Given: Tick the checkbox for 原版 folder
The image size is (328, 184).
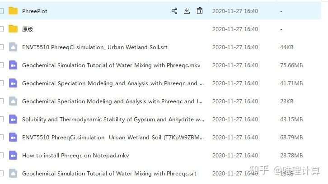Looking at the screenshot, I should pyautogui.click(x=1, y=29).
